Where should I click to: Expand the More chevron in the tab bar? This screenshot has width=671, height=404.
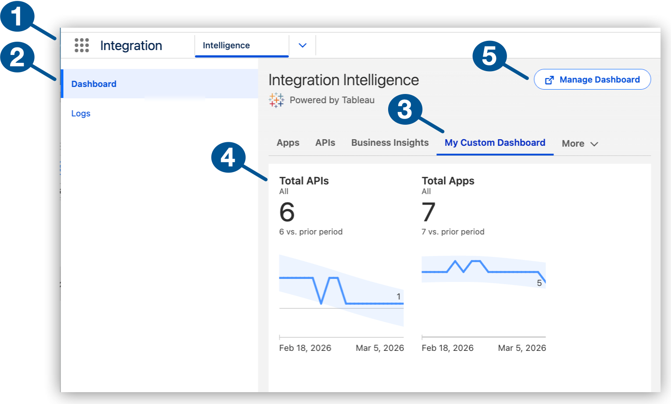[x=595, y=144]
